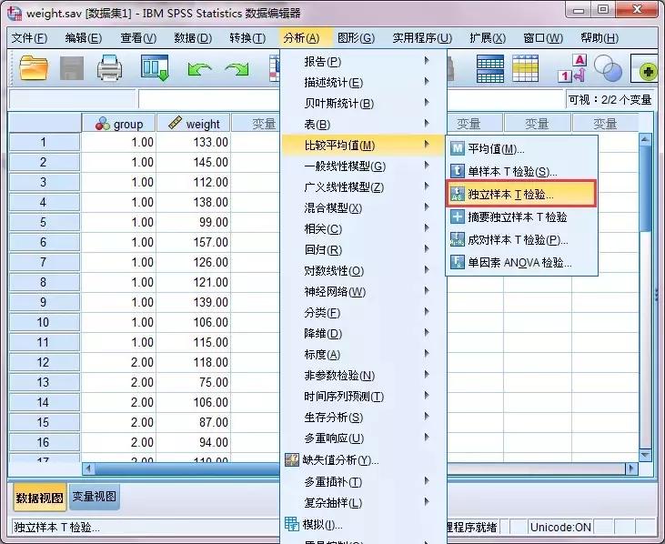Switch to the 数据视图 tab
The image size is (665, 544).
(x=39, y=498)
